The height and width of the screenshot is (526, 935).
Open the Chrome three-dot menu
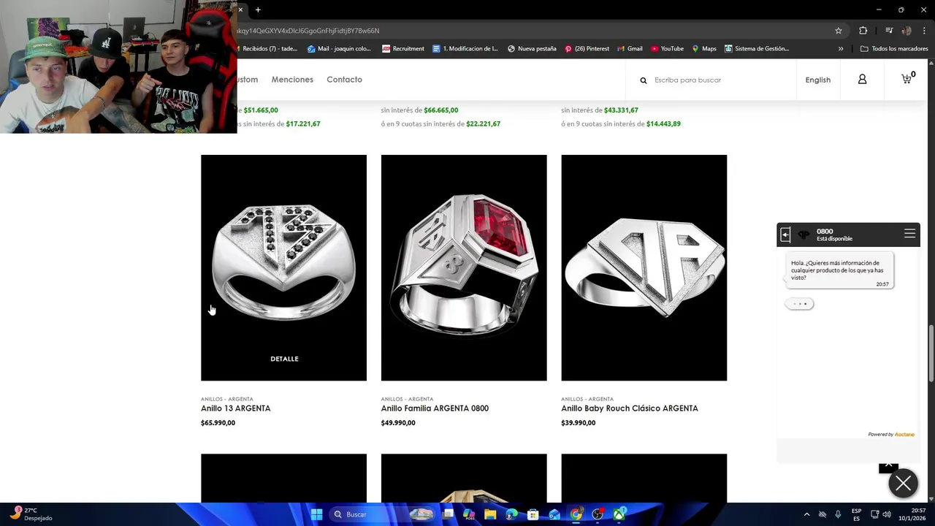pos(924,31)
